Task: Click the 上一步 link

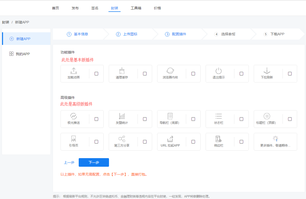Action: (x=69, y=163)
